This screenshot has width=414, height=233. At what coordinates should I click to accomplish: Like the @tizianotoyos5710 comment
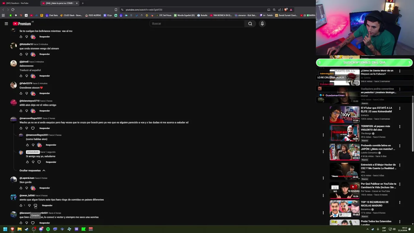(21, 111)
